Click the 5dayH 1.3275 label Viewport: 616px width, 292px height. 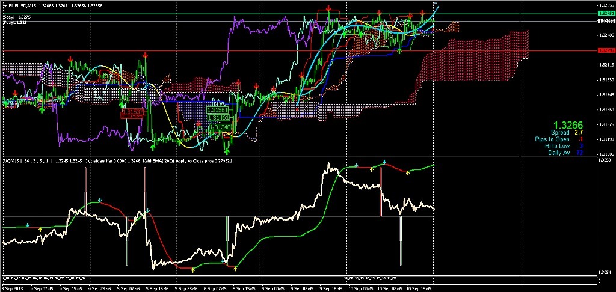(17, 17)
